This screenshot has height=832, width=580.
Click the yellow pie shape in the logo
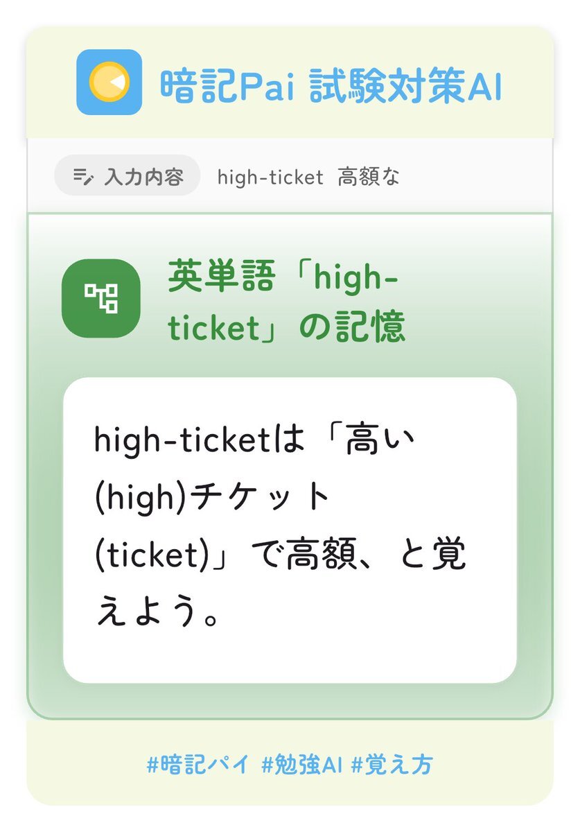[109, 82]
